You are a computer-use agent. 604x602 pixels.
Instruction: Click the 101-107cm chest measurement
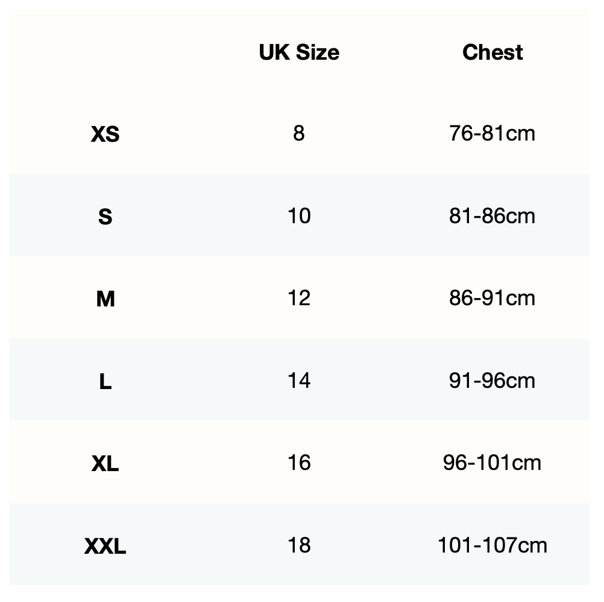pyautogui.click(x=492, y=545)
